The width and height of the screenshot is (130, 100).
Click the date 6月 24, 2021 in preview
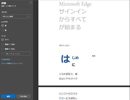64,45
